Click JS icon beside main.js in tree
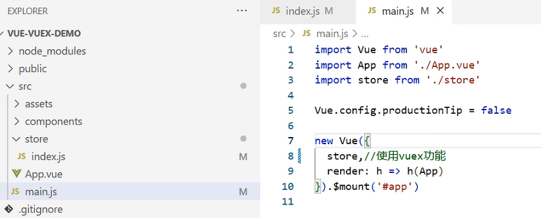 pos(15,192)
